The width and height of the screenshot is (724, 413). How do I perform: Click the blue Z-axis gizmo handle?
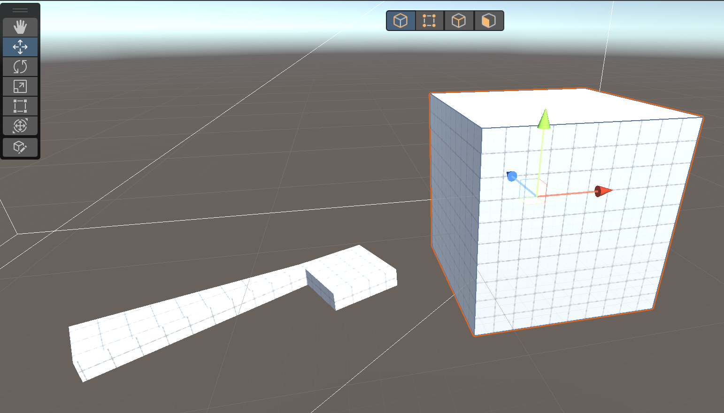(x=512, y=176)
